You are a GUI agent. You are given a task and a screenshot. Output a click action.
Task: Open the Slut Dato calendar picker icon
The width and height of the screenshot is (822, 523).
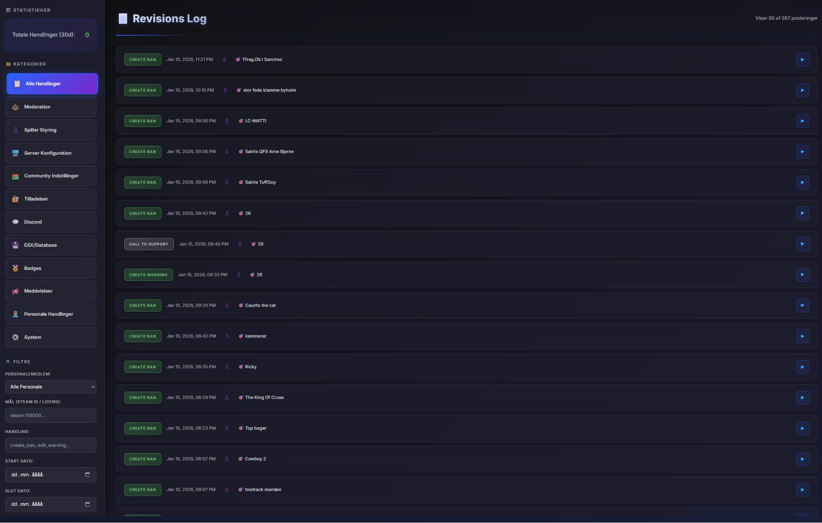[x=88, y=504]
